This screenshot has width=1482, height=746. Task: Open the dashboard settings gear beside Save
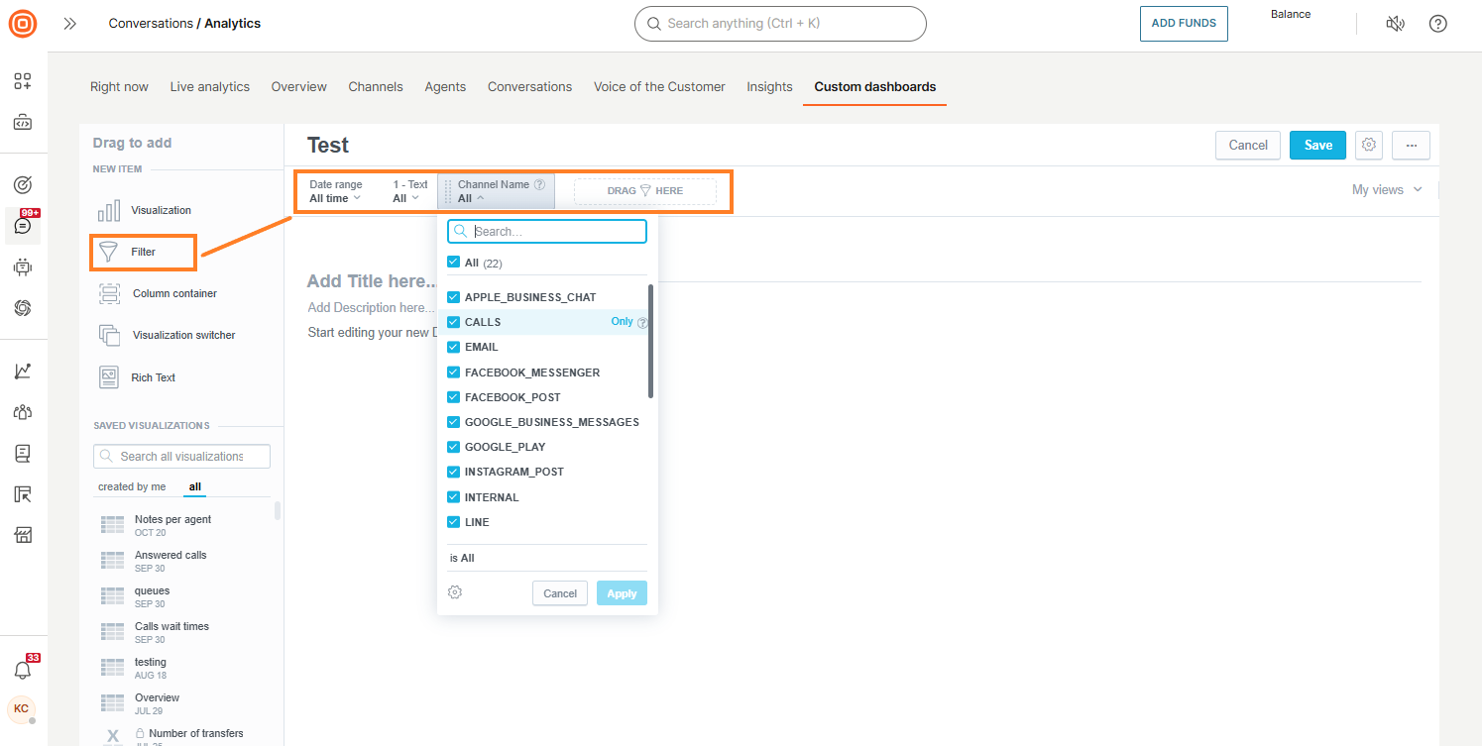1368,145
